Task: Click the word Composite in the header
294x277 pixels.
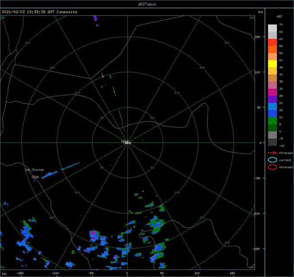Action: click(x=67, y=12)
